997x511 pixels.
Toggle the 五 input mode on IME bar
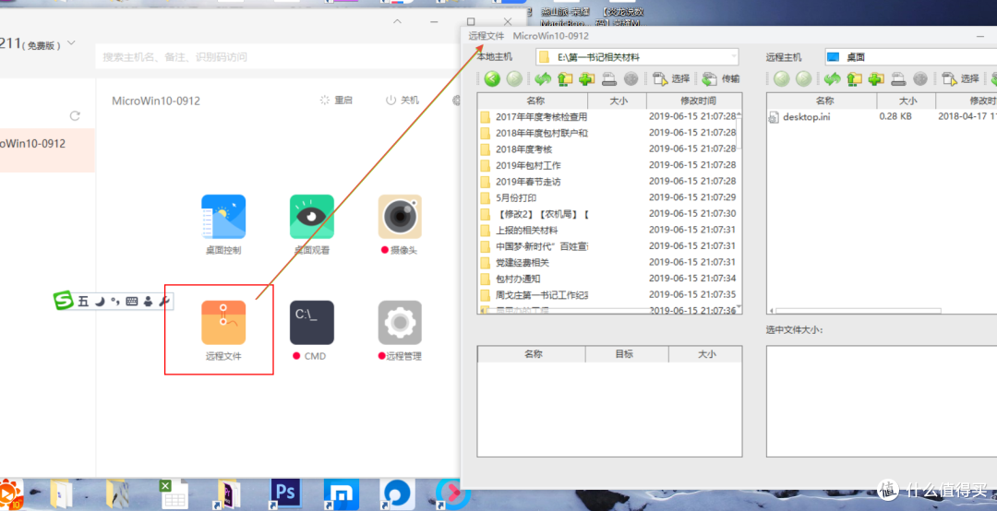click(83, 302)
